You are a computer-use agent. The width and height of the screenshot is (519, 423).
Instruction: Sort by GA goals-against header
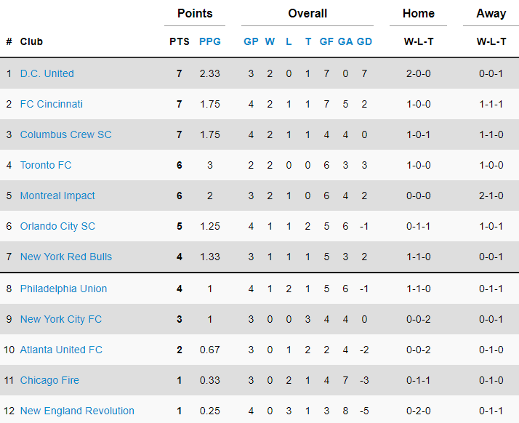[345, 41]
